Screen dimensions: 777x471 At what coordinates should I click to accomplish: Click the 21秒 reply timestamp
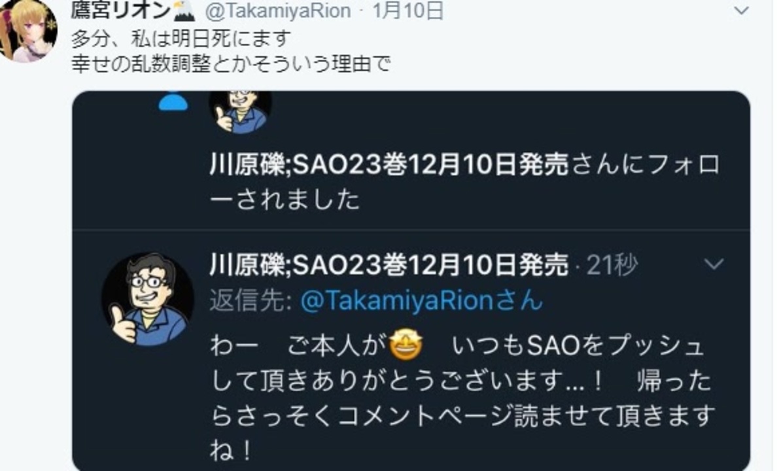click(612, 265)
